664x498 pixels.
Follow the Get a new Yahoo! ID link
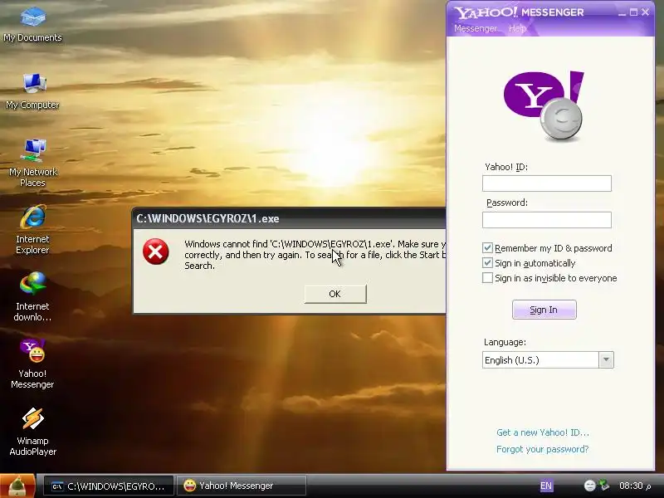pyautogui.click(x=543, y=432)
